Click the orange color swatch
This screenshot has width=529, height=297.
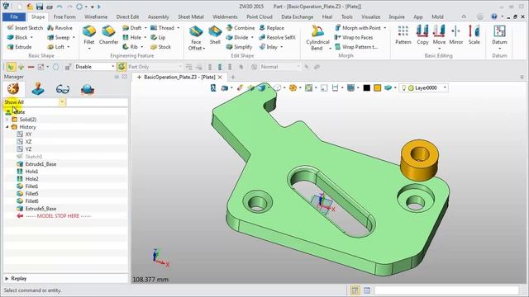point(377,88)
